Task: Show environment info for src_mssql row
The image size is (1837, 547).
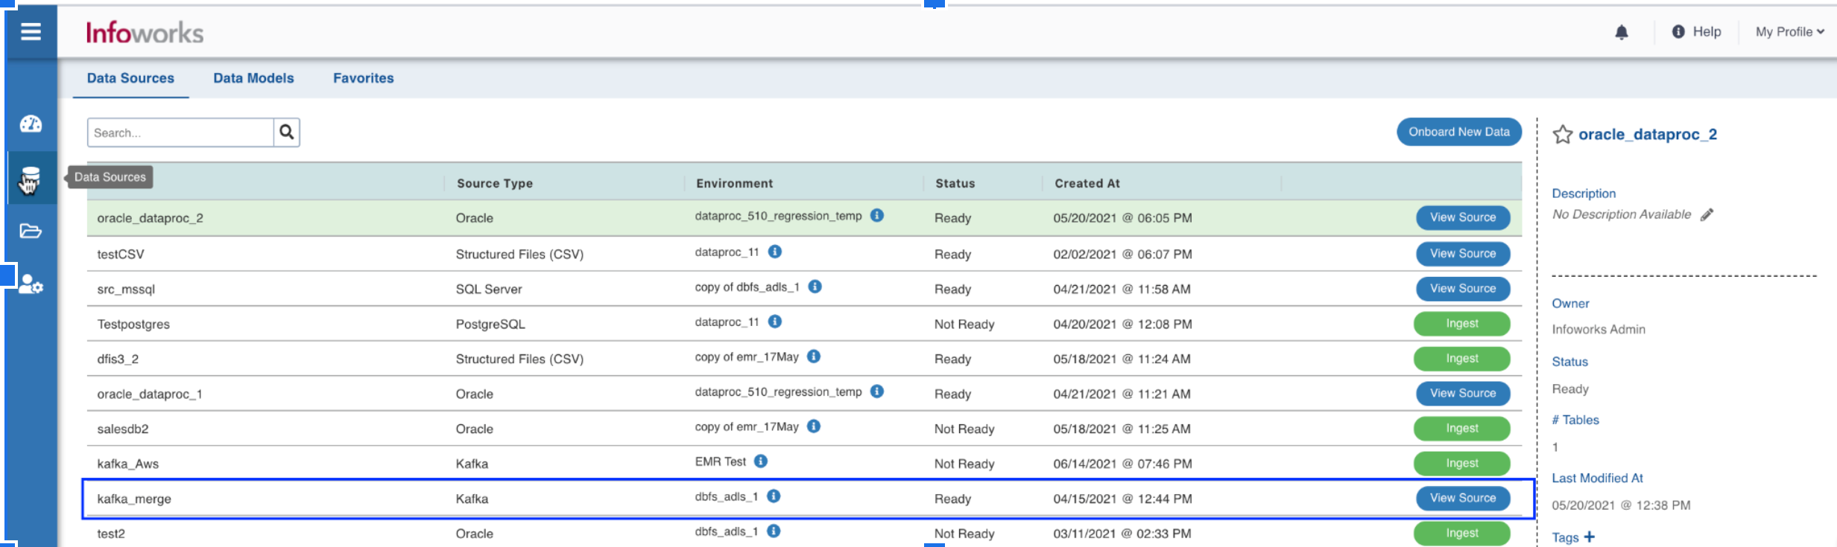Action: tap(815, 287)
